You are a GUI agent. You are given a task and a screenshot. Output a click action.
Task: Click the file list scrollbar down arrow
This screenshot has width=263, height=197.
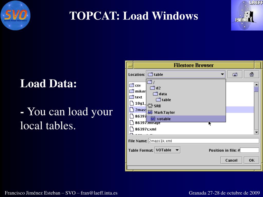click(256, 132)
